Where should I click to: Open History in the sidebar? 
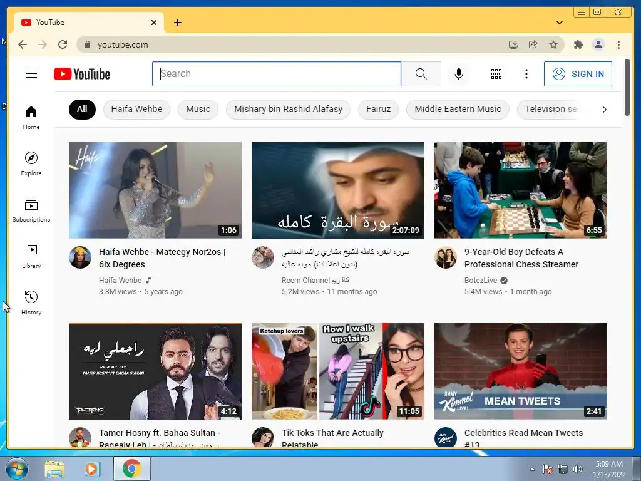pyautogui.click(x=31, y=303)
